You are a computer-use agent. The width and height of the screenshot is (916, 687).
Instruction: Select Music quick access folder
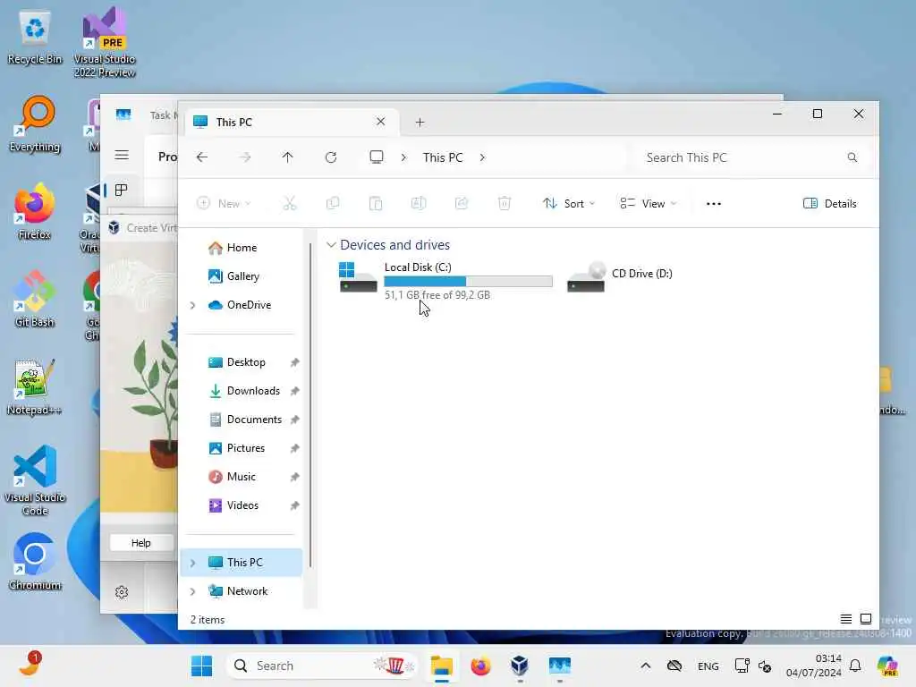pos(242,477)
